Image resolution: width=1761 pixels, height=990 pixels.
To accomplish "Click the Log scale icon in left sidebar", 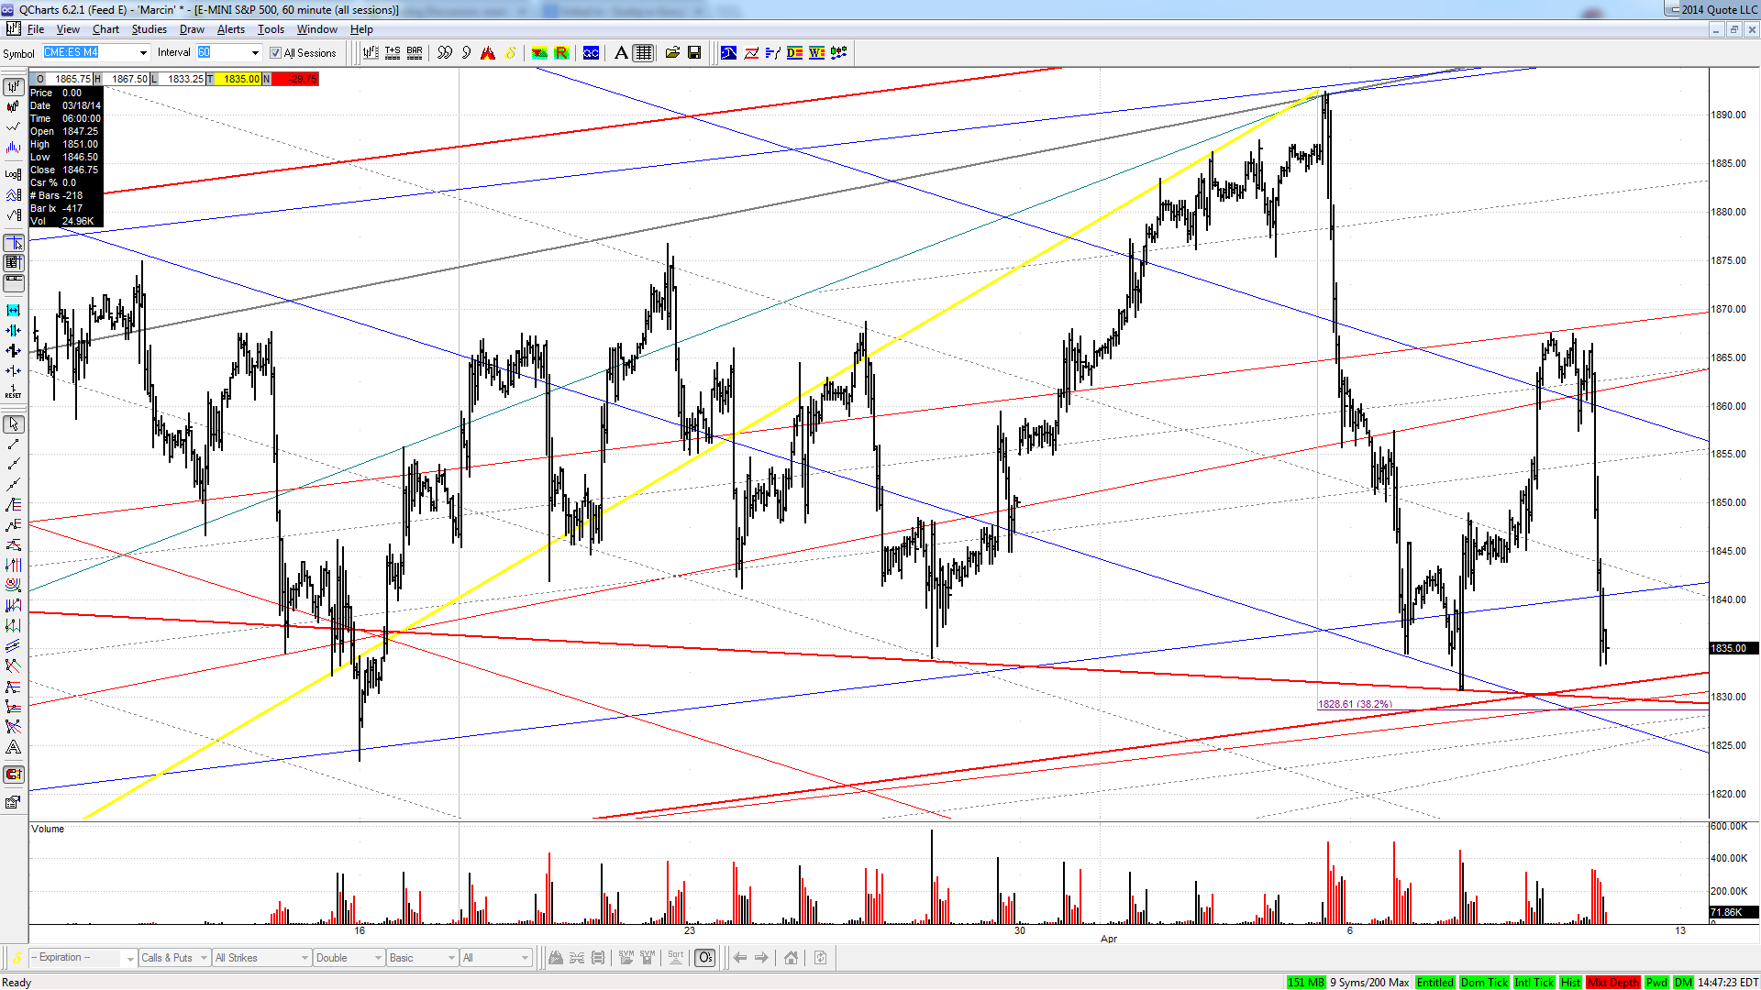I will 14,174.
